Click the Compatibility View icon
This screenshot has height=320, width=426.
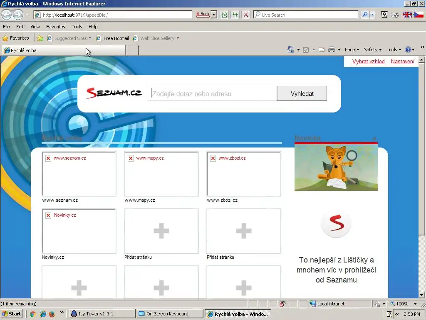[224, 15]
